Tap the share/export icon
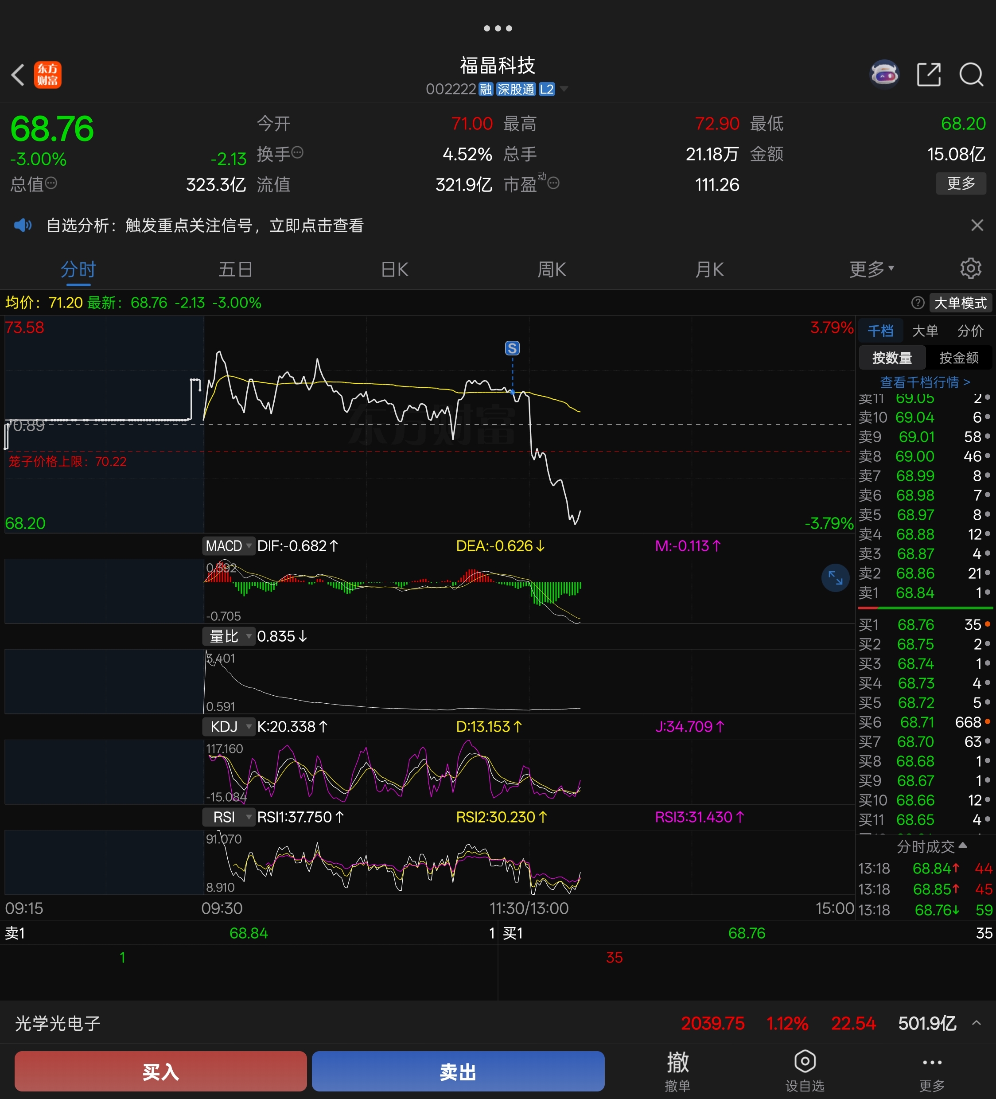Image resolution: width=996 pixels, height=1099 pixels. (928, 75)
